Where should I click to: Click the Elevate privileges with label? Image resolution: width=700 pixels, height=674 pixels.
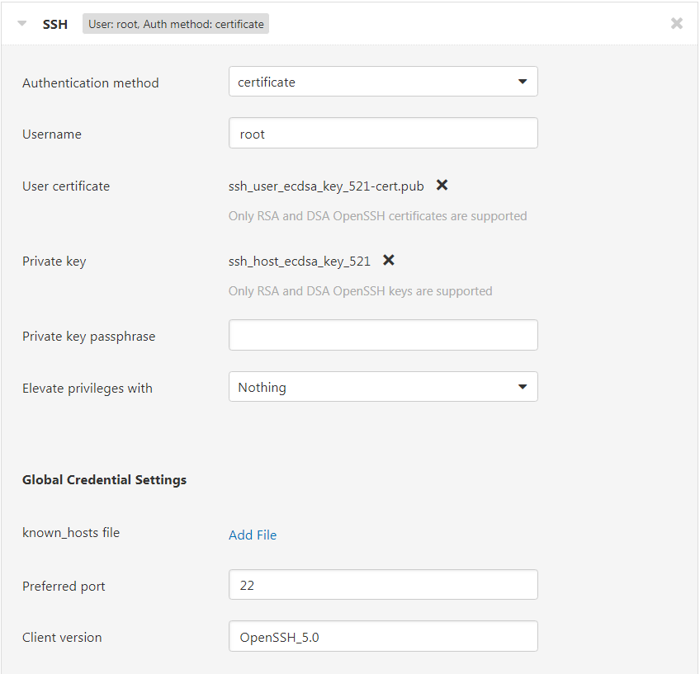(x=87, y=389)
